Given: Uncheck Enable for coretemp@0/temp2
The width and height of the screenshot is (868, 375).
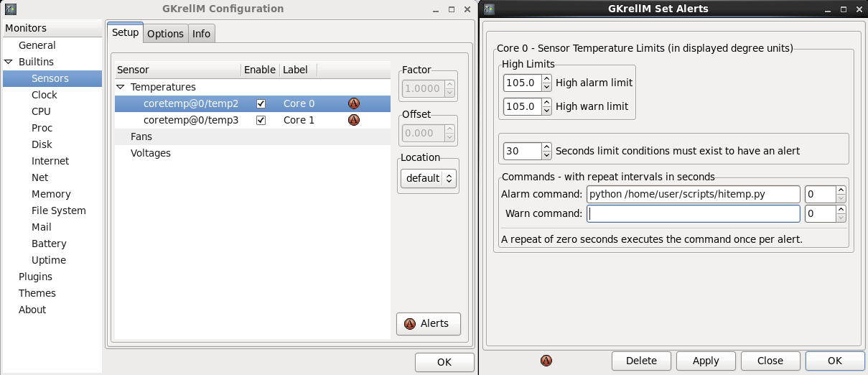Looking at the screenshot, I should [261, 103].
